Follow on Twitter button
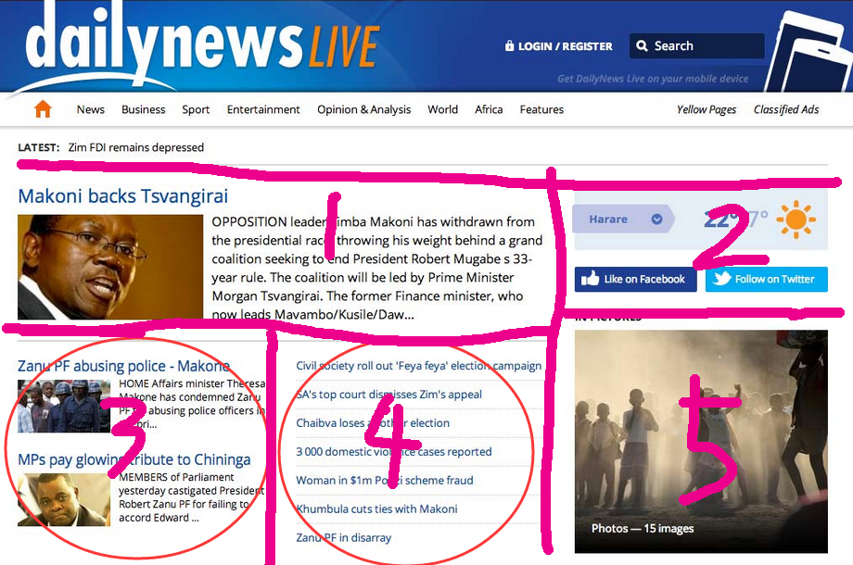 (767, 279)
